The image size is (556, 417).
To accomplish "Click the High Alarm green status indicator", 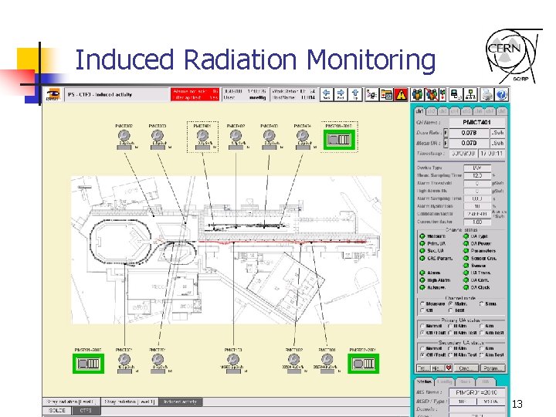I will pos(422,280).
